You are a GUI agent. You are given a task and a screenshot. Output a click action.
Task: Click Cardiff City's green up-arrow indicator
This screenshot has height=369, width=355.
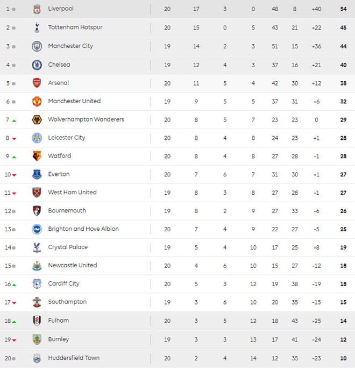(14, 285)
